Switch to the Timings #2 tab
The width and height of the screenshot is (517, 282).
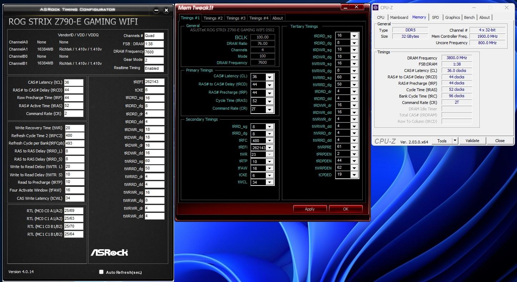tap(213, 18)
